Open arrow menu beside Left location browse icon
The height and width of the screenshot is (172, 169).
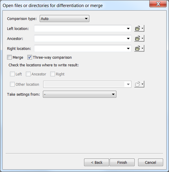click(x=142, y=28)
